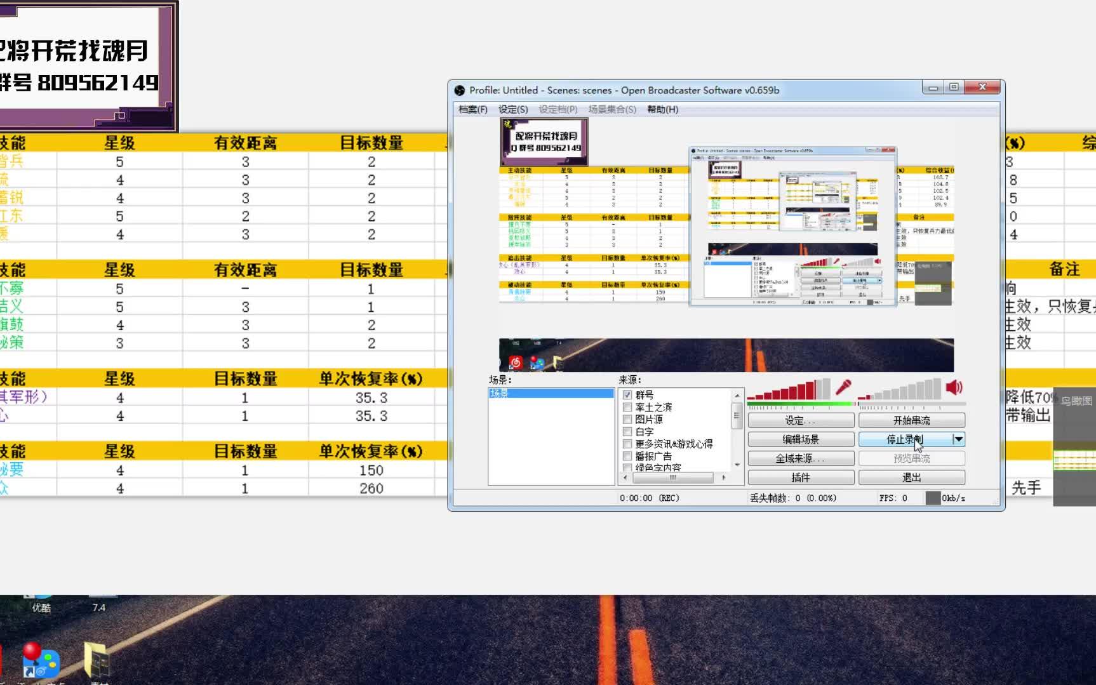The image size is (1096, 685).
Task: Click the sources list horizontal scrollbar thumb
Action: click(x=672, y=477)
